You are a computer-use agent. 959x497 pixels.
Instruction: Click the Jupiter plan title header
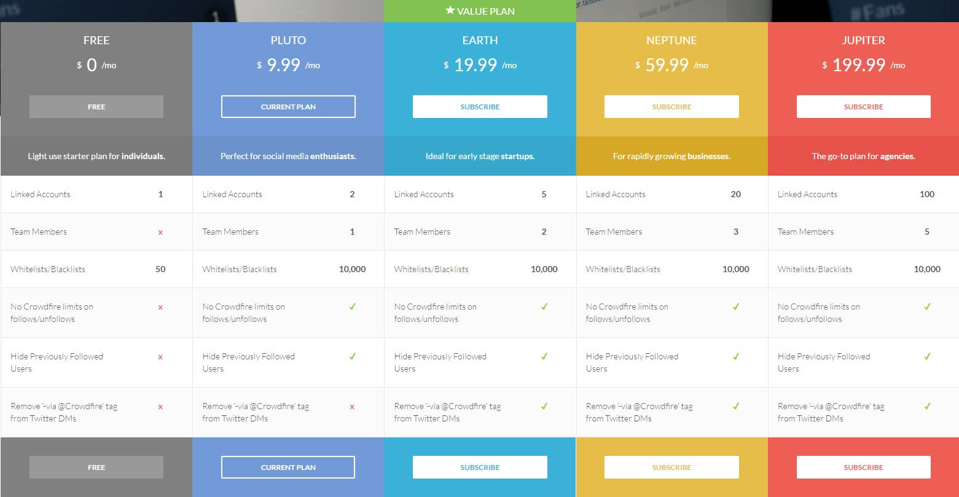(x=863, y=41)
